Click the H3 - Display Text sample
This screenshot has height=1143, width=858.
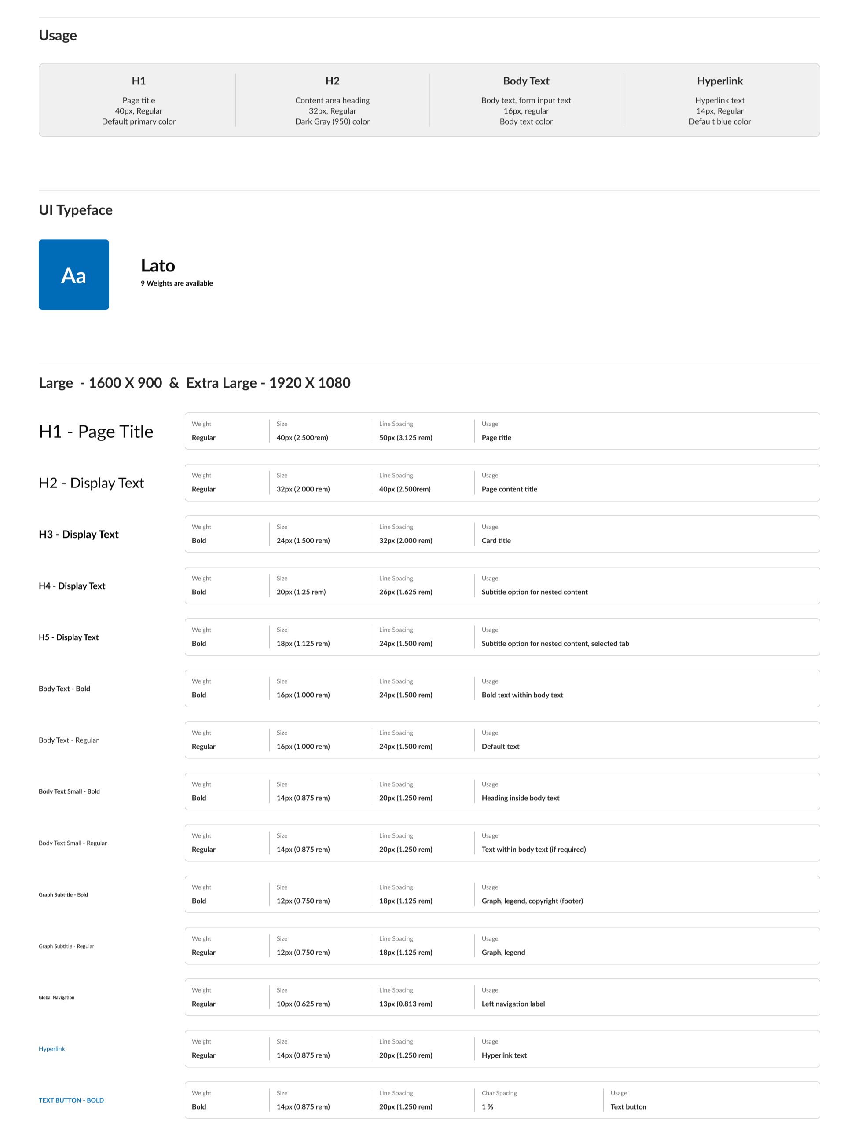tap(79, 534)
